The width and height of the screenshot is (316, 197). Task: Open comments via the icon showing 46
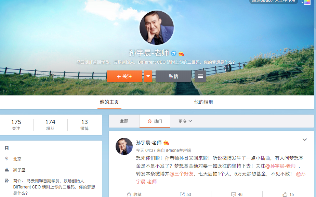click(x=234, y=194)
